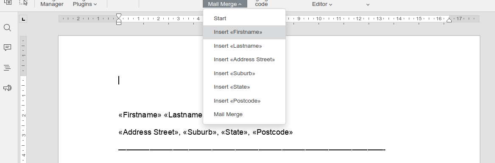This screenshot has width=495, height=163.
Task: Click the standalone chevron right of Editor
Action: tap(368, 4)
